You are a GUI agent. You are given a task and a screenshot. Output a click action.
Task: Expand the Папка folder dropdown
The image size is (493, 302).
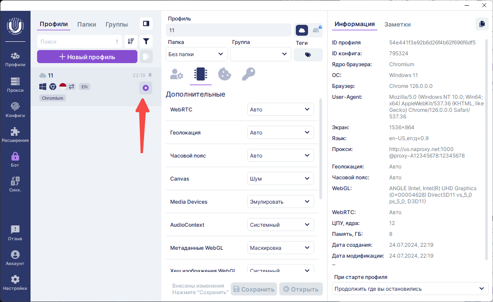[197, 54]
